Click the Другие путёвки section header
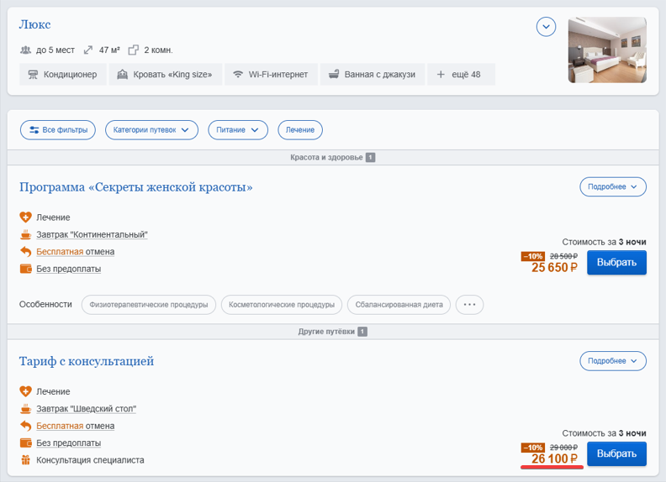 tap(332, 332)
